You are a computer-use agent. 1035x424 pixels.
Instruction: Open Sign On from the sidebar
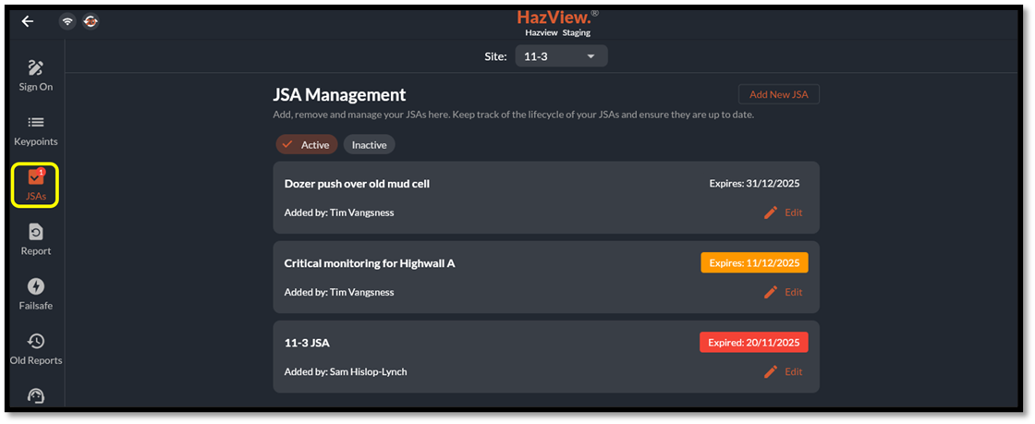pos(36,75)
